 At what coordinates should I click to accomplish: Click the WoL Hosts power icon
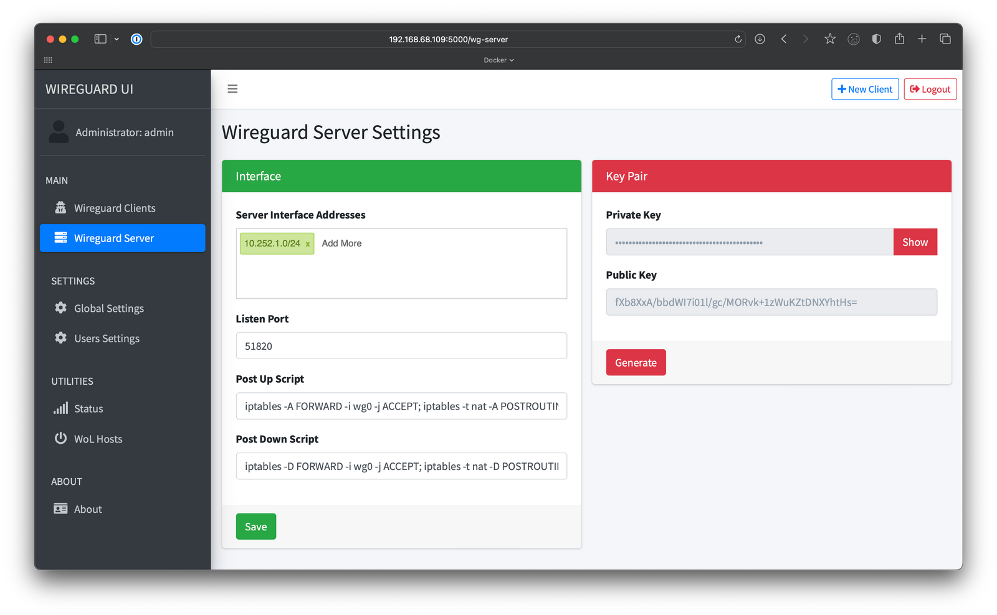(x=60, y=438)
